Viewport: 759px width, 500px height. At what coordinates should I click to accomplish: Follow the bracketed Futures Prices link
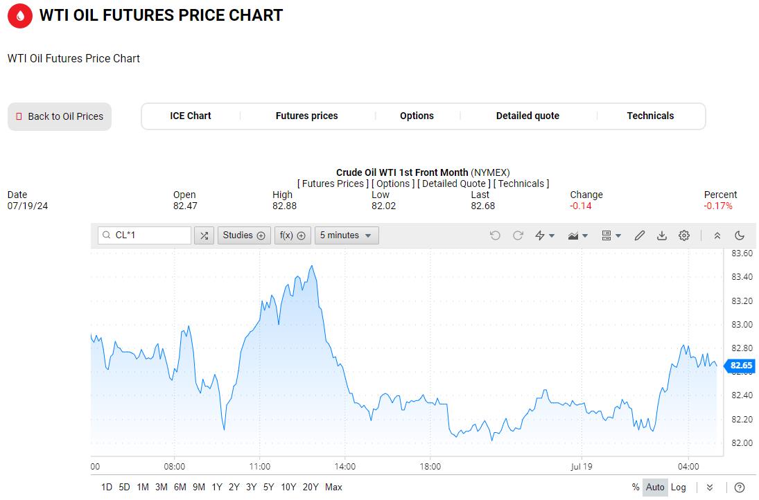pyautogui.click(x=333, y=184)
